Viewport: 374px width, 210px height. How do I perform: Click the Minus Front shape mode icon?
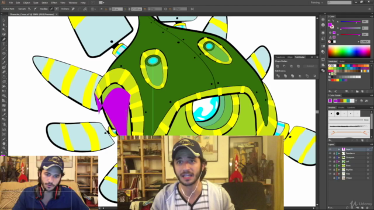tap(285, 66)
